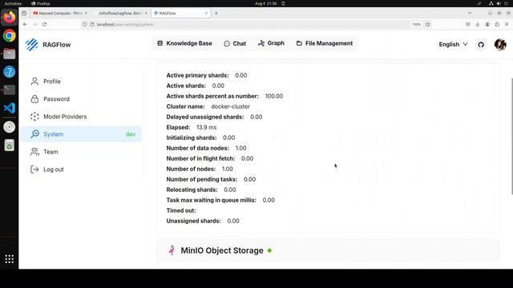The image size is (513, 288).
Task: Open the Knowledge Base tab
Action: 184,43
